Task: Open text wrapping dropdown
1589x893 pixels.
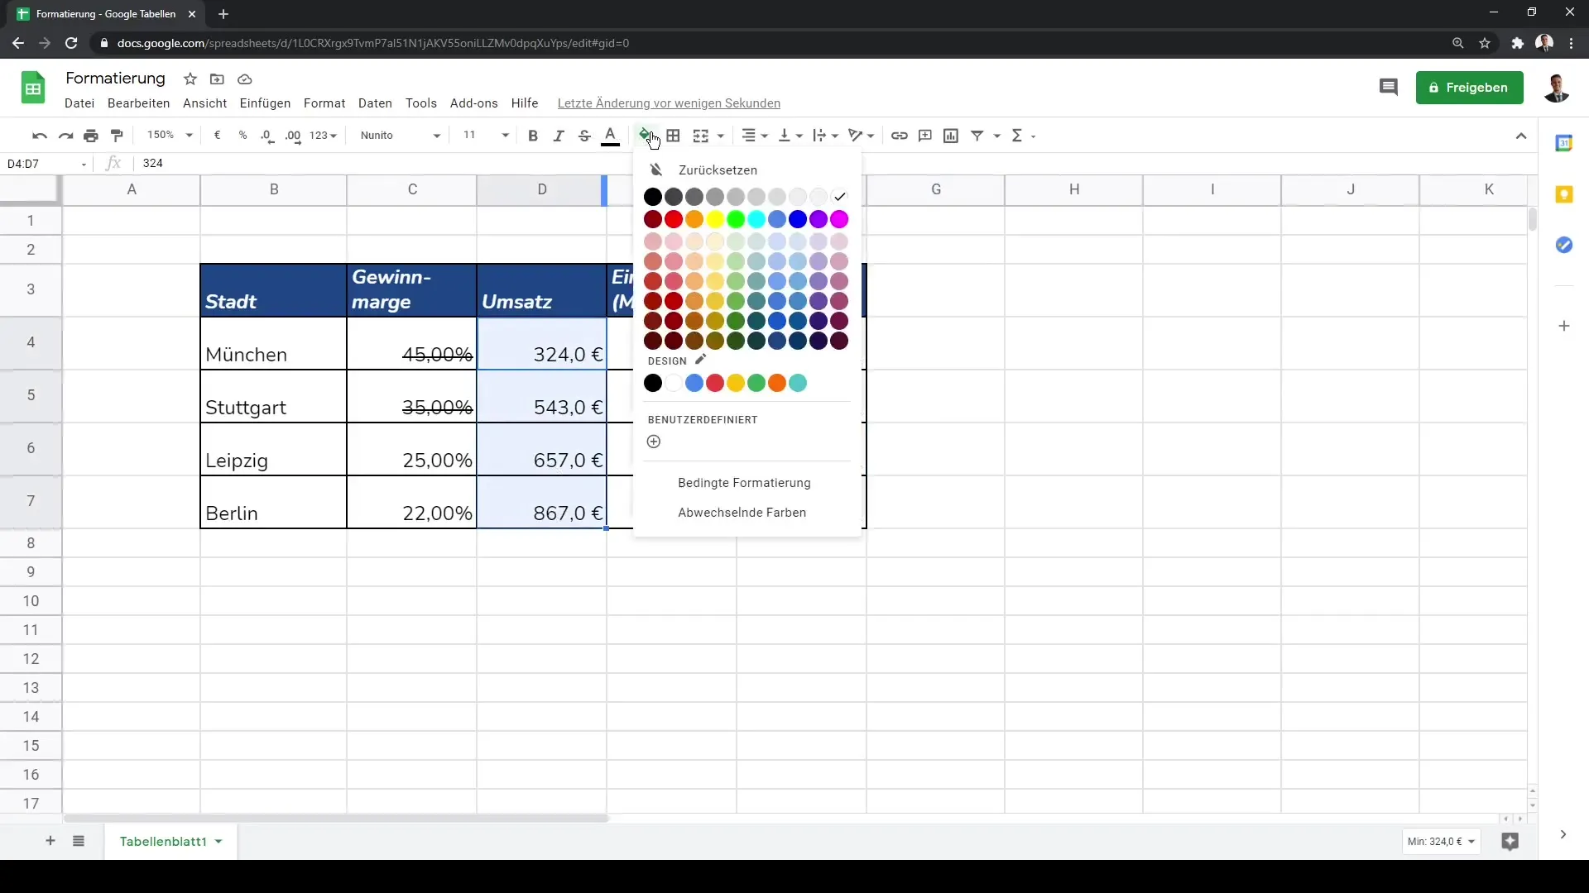Action: [825, 136]
